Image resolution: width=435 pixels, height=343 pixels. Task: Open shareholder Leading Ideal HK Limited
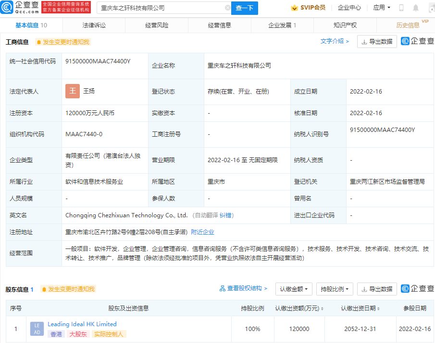[x=82, y=324]
